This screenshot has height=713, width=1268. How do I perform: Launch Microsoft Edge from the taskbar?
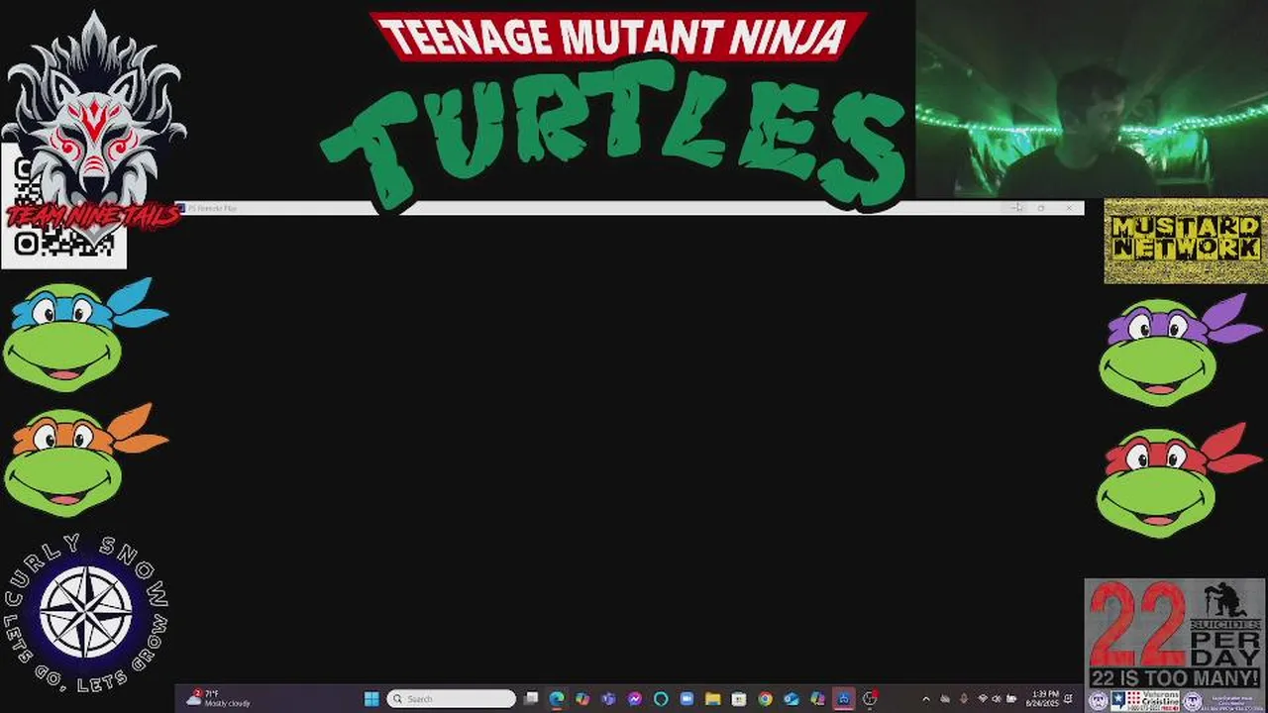(x=557, y=698)
